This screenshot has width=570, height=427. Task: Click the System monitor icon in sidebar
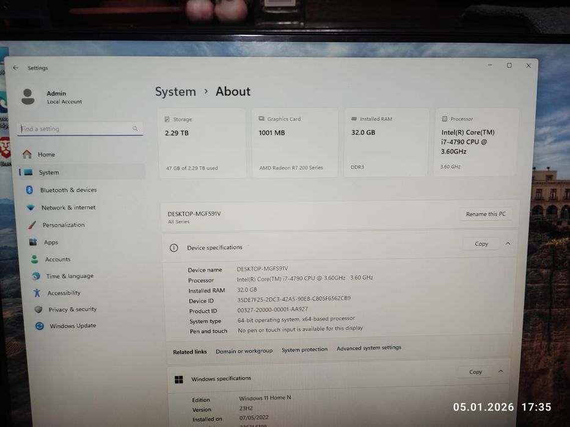pyautogui.click(x=28, y=173)
